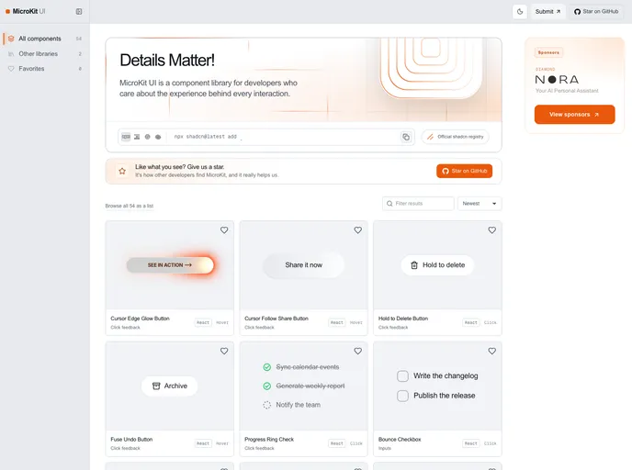The image size is (632, 470).
Task: Favorite the Bounce Checkbox card
Action: [492, 352]
